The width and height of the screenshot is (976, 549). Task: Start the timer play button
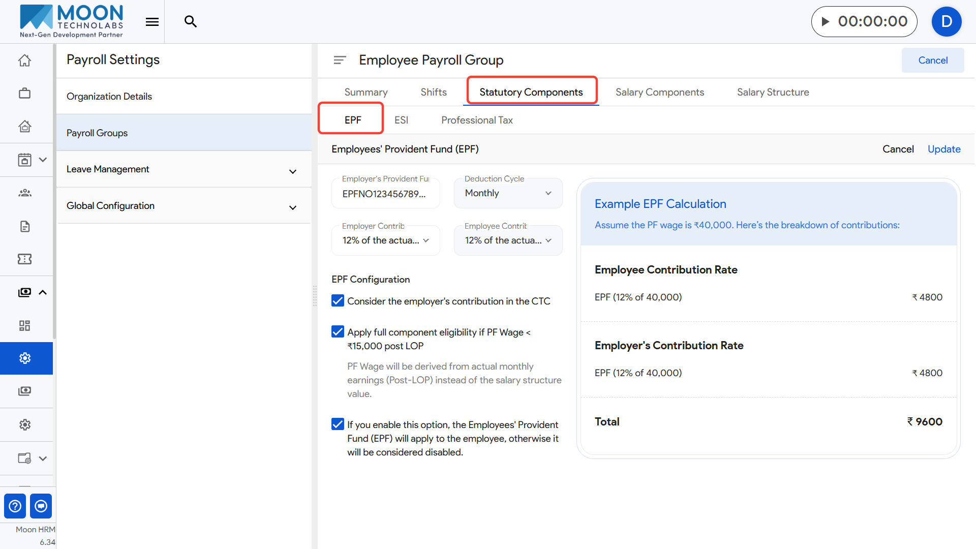[826, 21]
